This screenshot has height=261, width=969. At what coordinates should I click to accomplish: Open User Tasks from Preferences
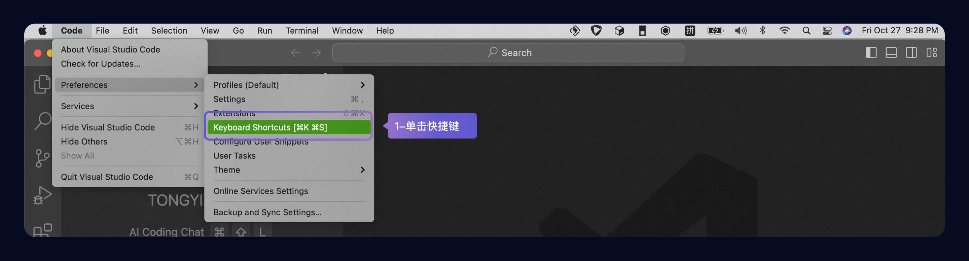pos(289,156)
